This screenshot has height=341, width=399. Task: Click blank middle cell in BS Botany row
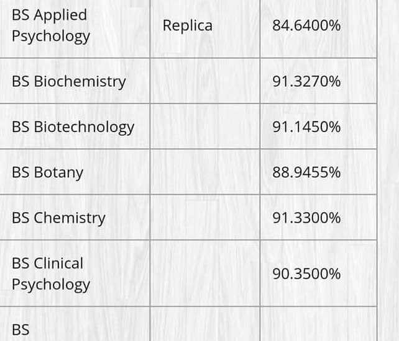[204, 172]
